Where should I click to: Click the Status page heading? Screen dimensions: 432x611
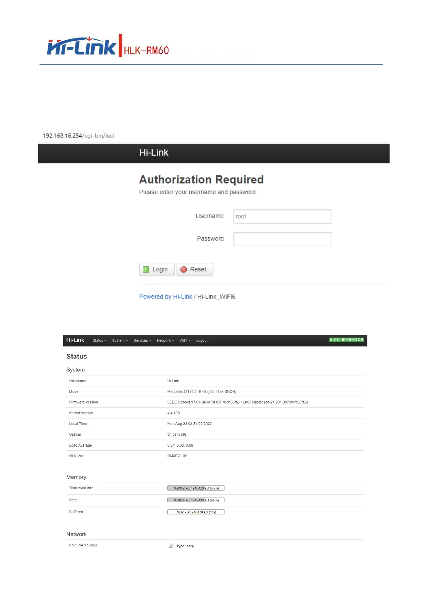(x=77, y=356)
